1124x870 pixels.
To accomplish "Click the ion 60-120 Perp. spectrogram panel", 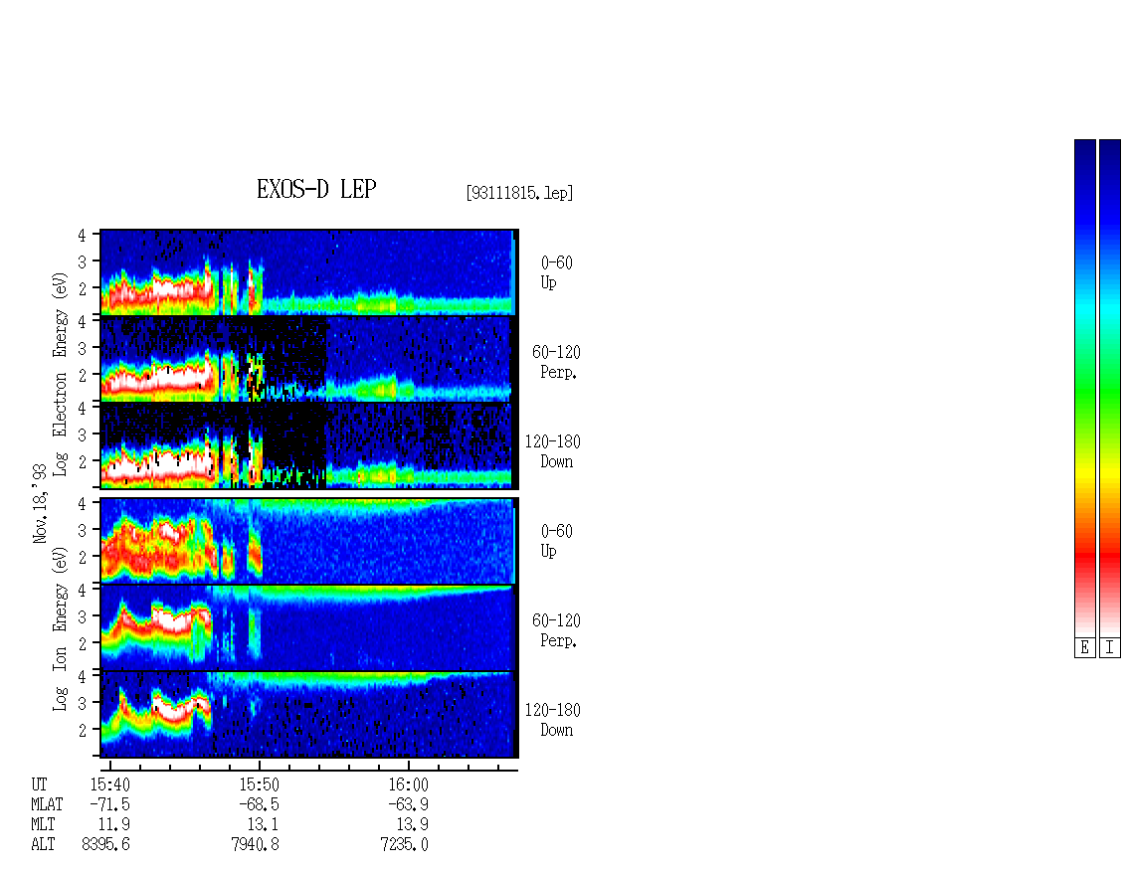I will [308, 628].
